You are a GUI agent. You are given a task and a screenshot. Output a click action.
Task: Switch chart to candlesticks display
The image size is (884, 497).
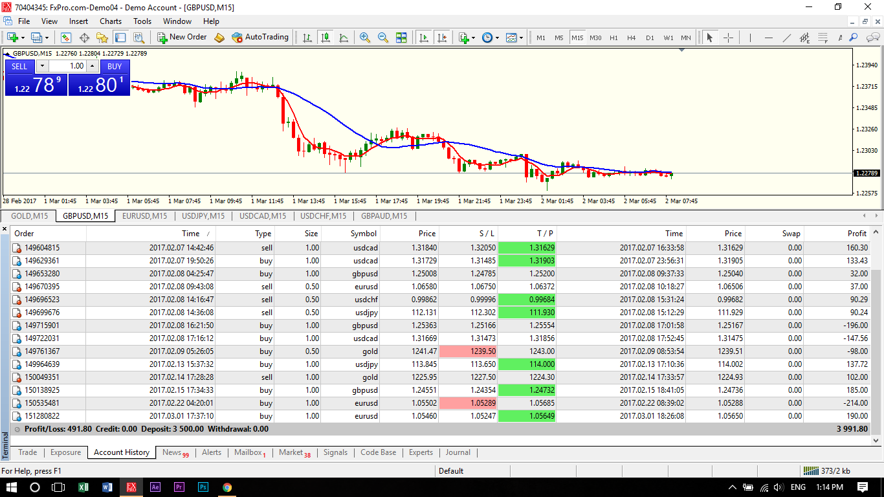point(326,38)
